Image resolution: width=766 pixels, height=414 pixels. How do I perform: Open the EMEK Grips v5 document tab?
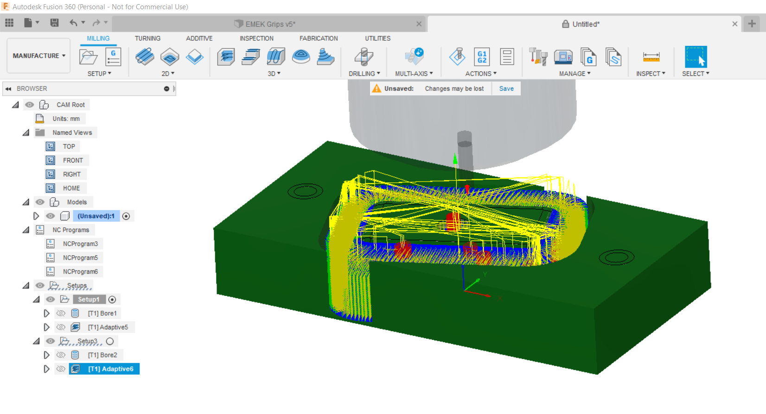click(x=270, y=24)
